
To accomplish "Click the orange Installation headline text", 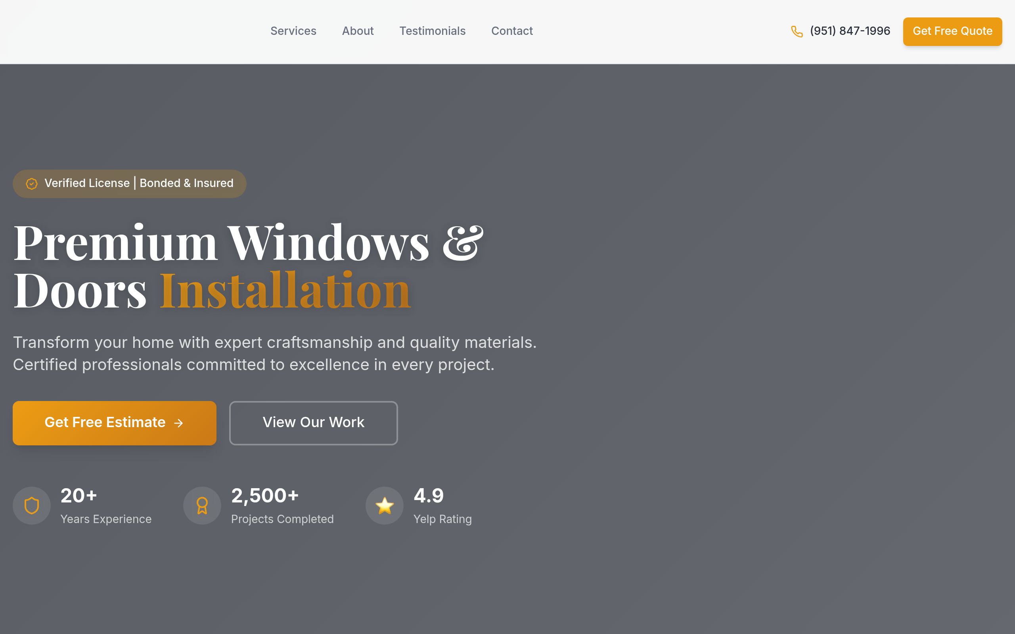I will [285, 289].
